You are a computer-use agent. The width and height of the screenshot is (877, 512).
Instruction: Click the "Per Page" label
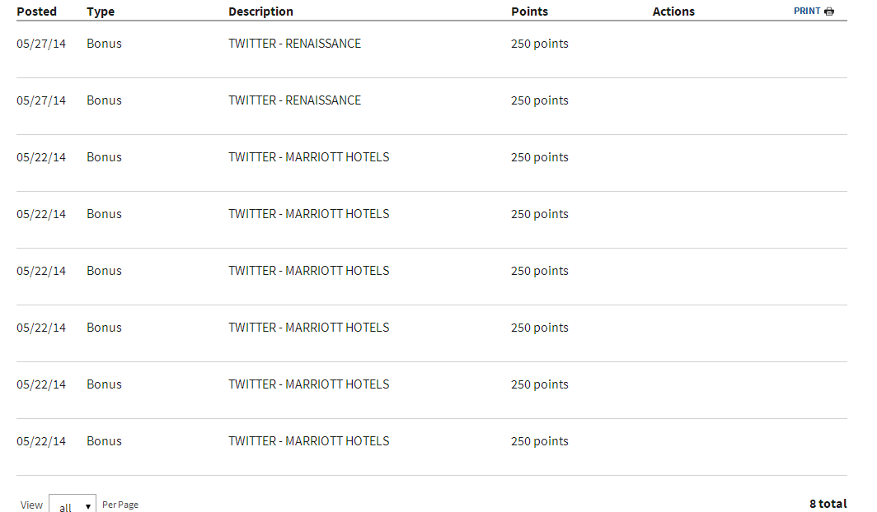point(120,505)
